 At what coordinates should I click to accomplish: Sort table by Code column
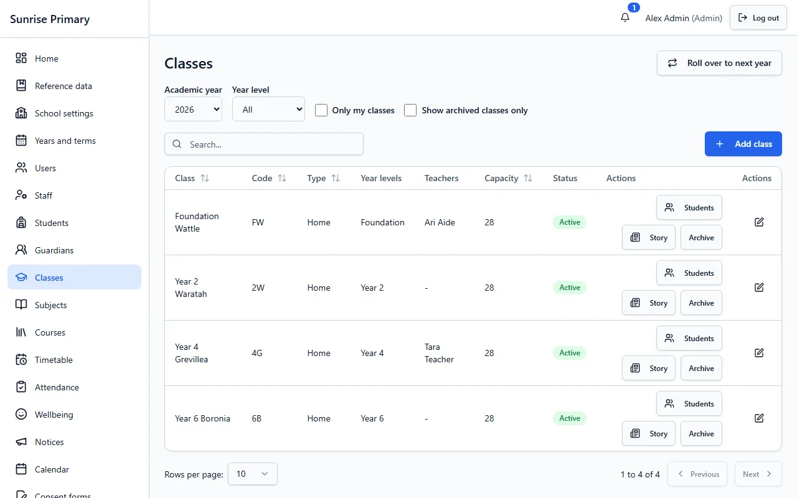point(282,178)
